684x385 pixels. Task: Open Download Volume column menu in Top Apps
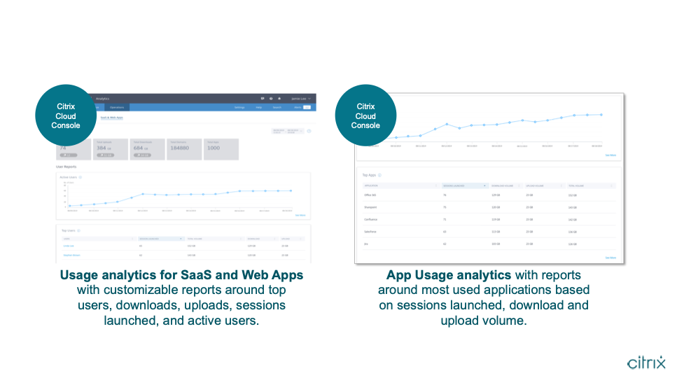pyautogui.click(x=519, y=185)
